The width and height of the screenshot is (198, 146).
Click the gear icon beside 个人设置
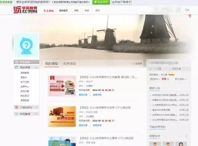tap(151, 69)
